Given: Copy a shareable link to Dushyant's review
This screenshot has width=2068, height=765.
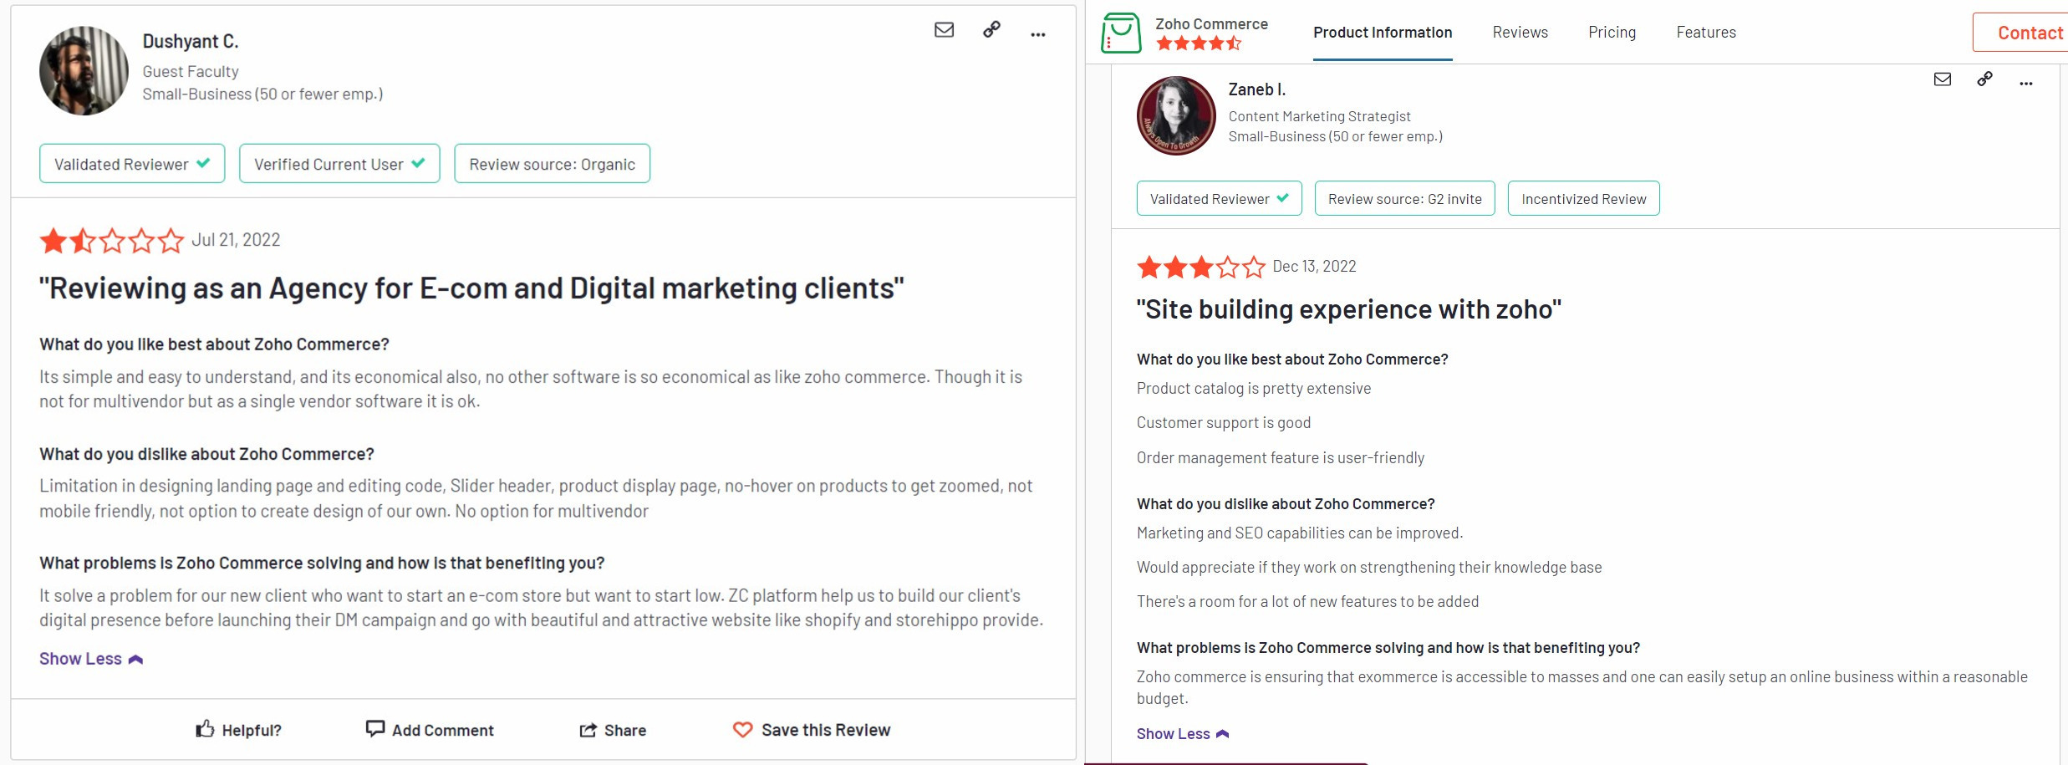Looking at the screenshot, I should pos(991,31).
